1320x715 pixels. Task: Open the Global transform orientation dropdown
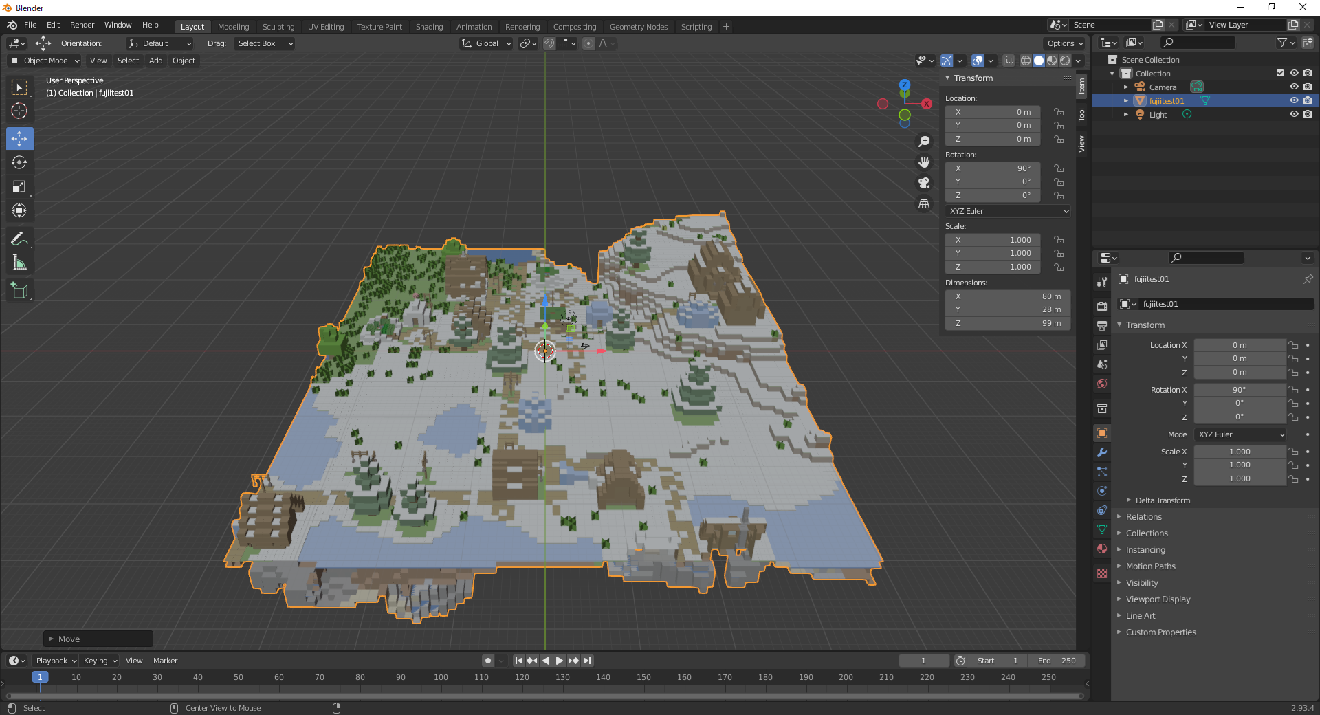pos(486,43)
